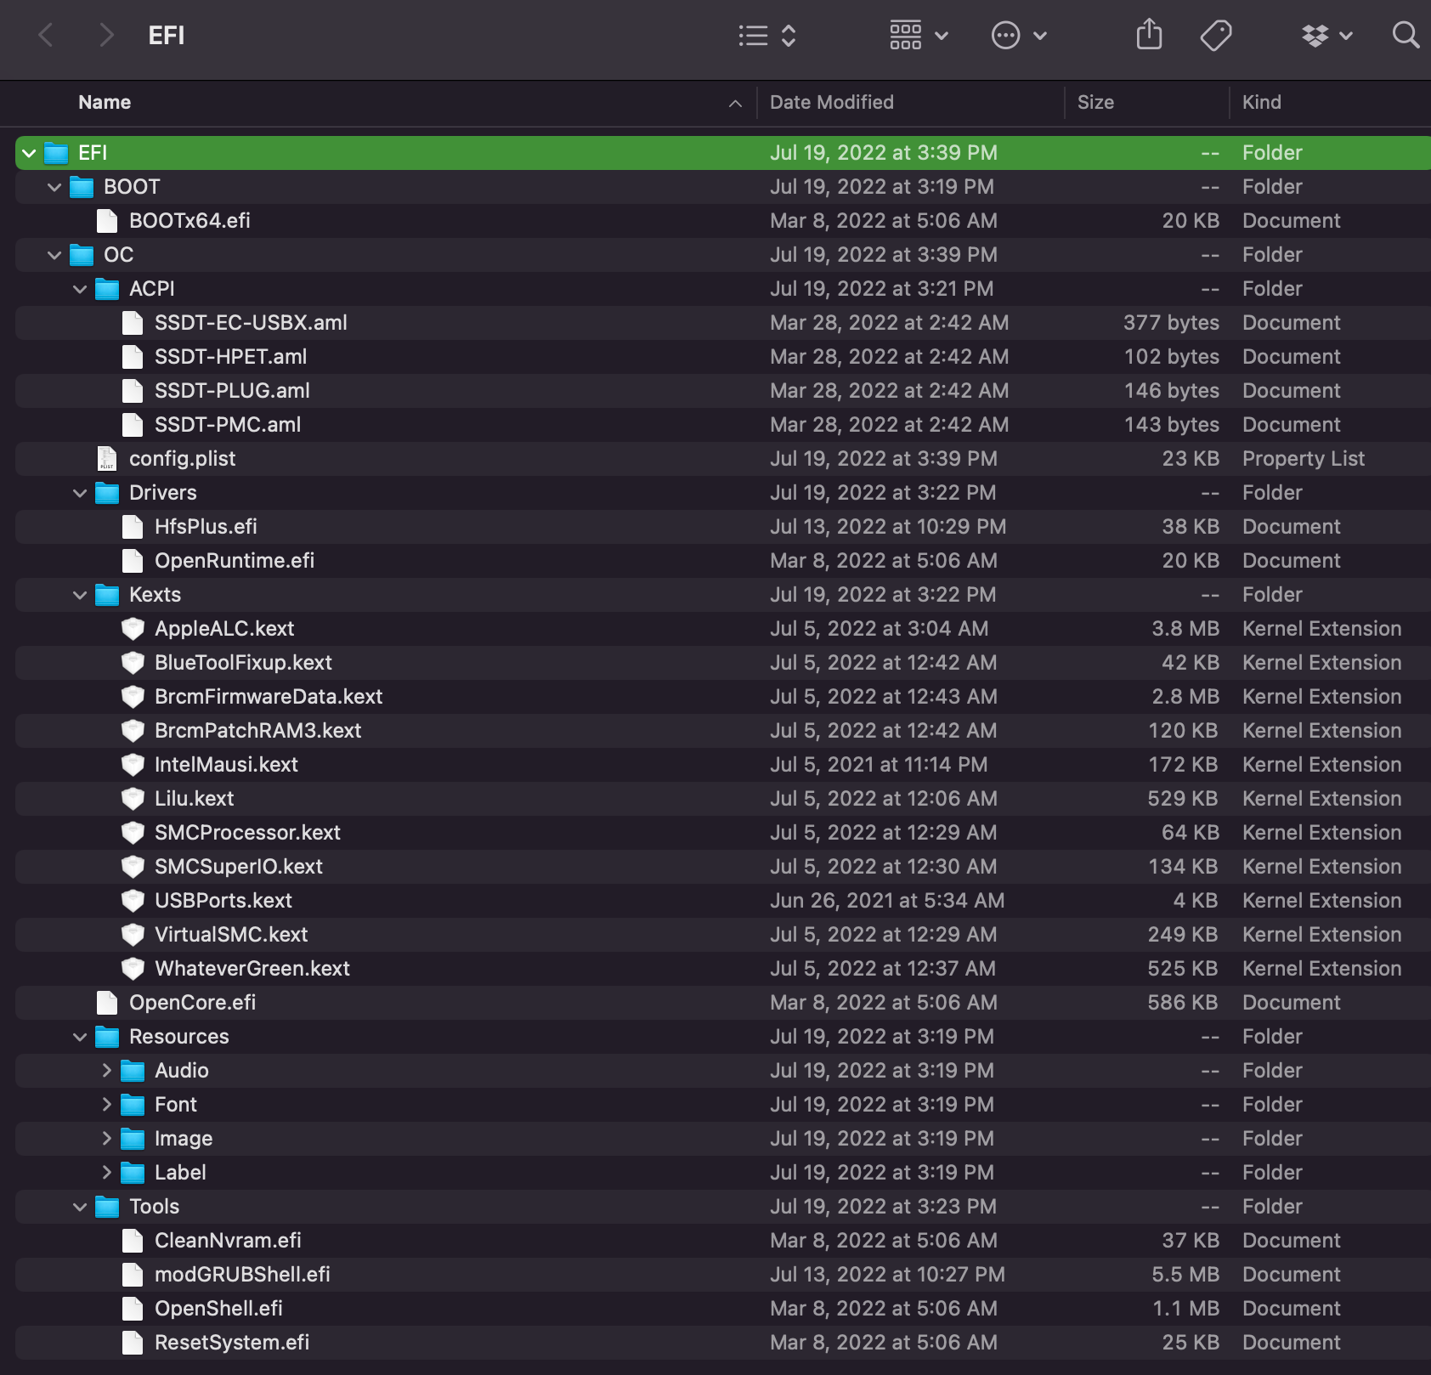The image size is (1431, 1375).
Task: Click the Lilu.kext icon
Action: [x=133, y=799]
